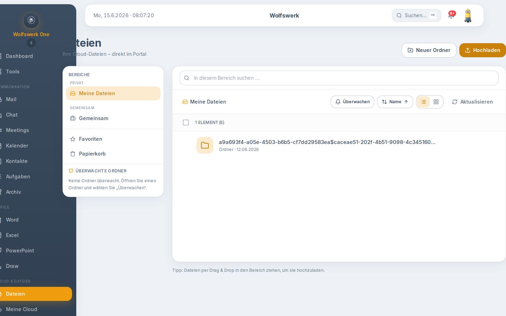Viewport: 506px width, 316px height.
Task: Click the Überwachte Ordner bell icon
Action: point(71,171)
